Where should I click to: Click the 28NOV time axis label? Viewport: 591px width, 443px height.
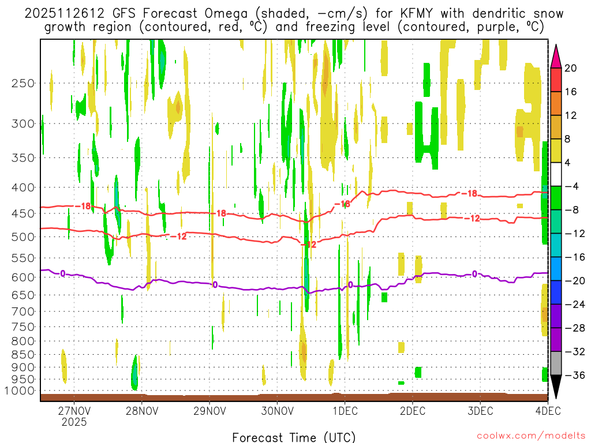(142, 410)
